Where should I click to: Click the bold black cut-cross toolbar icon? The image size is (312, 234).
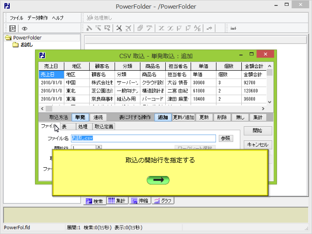(119, 28)
